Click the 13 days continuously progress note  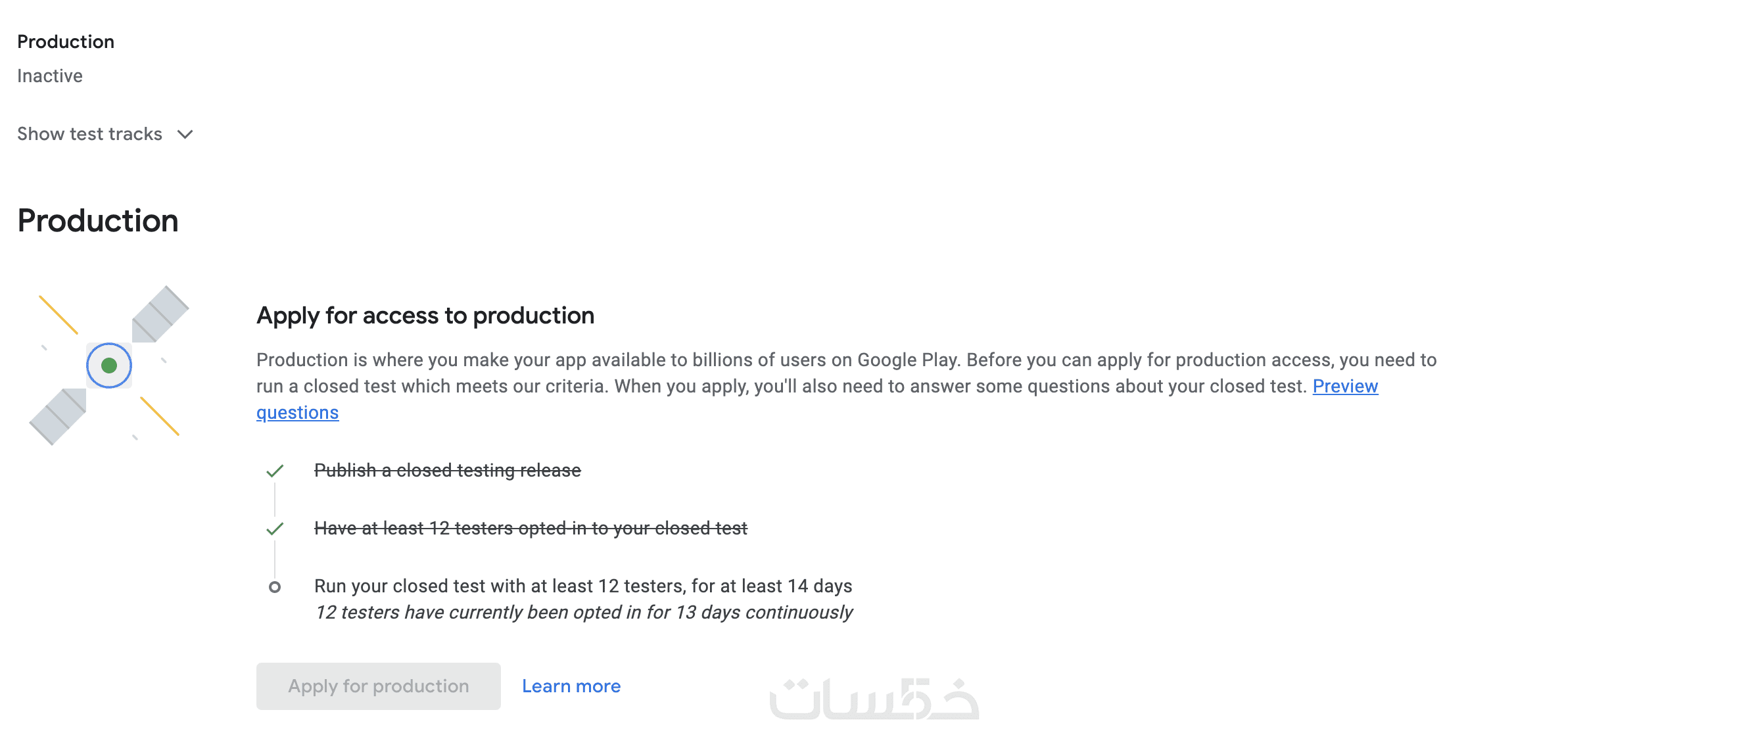point(582,613)
